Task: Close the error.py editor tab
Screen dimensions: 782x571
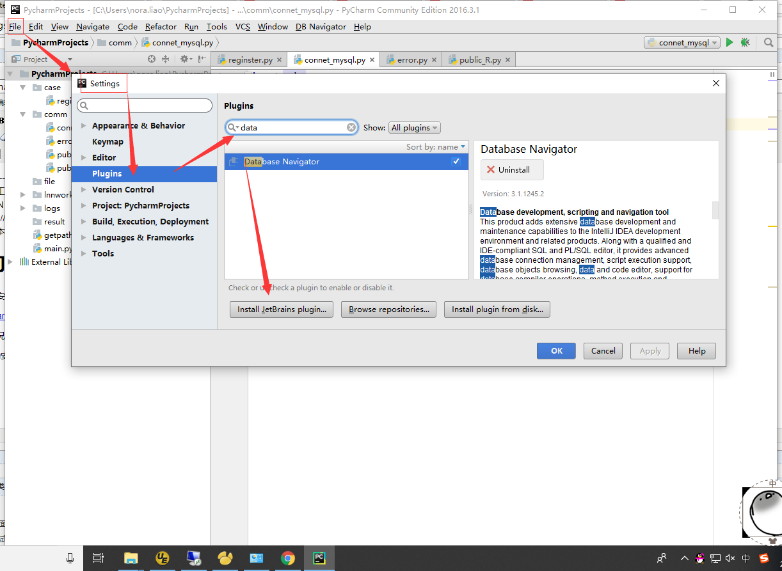Action: click(434, 59)
